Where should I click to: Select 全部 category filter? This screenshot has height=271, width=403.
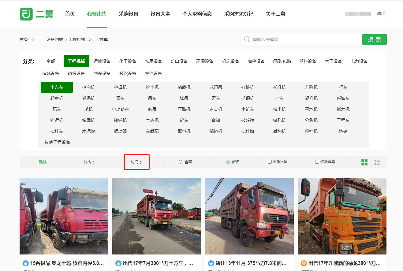click(x=51, y=61)
